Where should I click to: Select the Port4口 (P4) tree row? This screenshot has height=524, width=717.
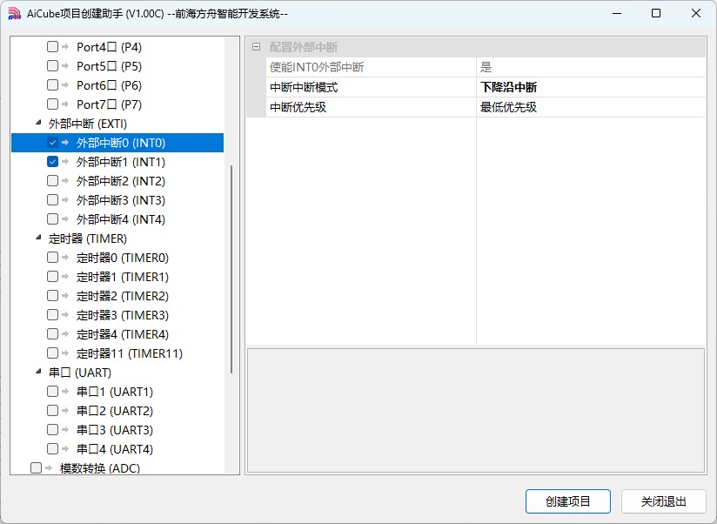pos(109,47)
